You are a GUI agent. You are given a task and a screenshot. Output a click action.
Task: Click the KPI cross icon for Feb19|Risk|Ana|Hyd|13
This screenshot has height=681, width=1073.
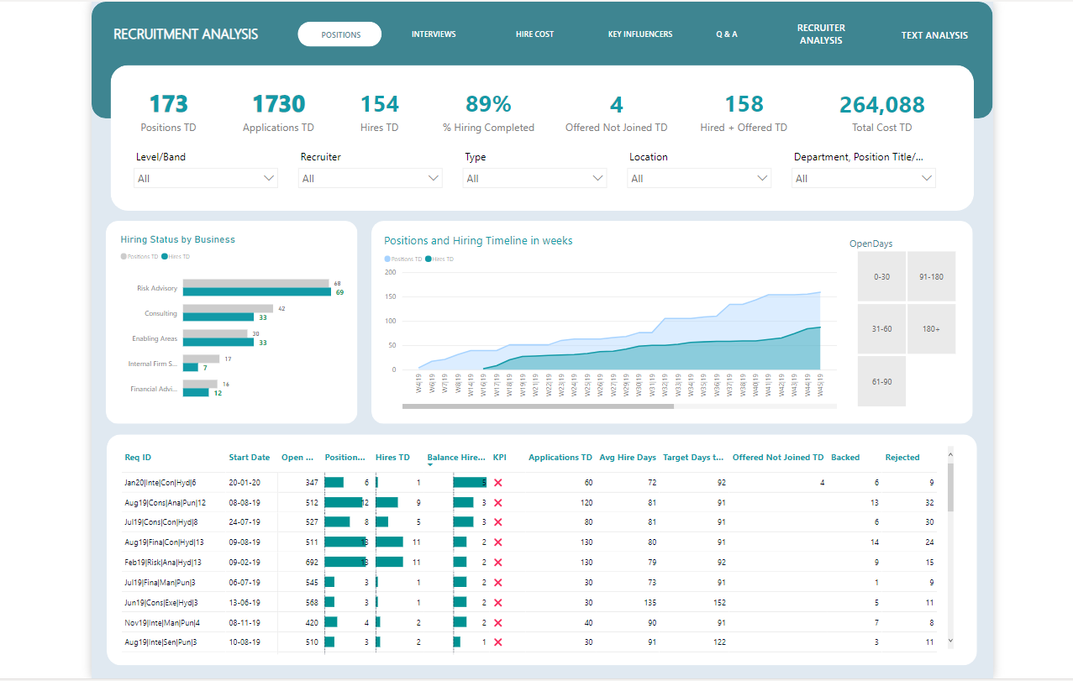pos(497,563)
